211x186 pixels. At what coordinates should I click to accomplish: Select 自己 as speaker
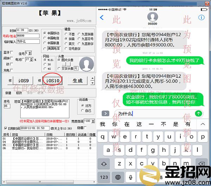[86, 111]
